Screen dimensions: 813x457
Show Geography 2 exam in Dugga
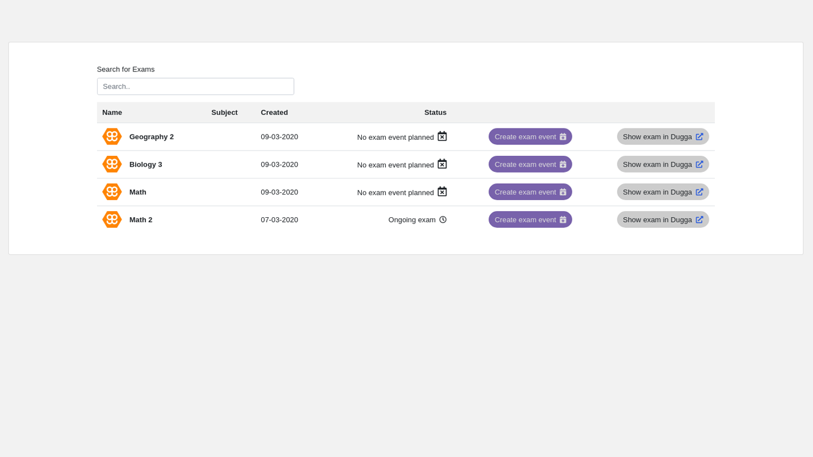coord(663,136)
